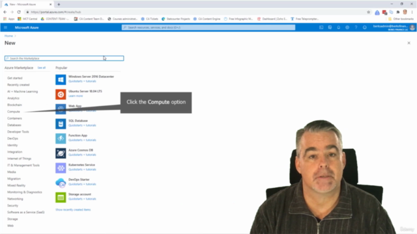Open Show recently created items link
Screen dimensions: 417x234
point(73,209)
